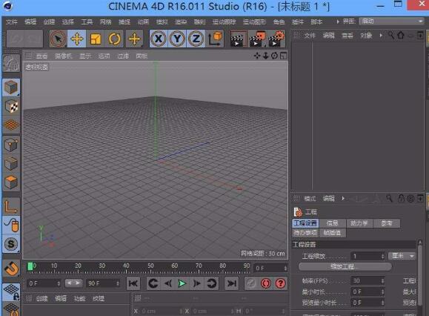
Task: Switch to Texture mode checkered cube
Action: (x=11, y=106)
